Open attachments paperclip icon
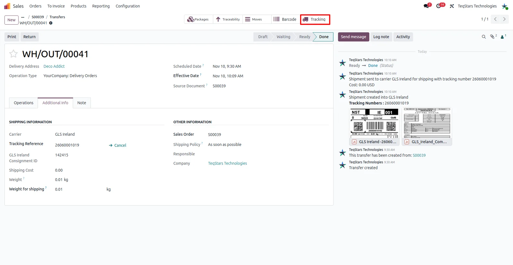The width and height of the screenshot is (513, 265). pos(493,36)
